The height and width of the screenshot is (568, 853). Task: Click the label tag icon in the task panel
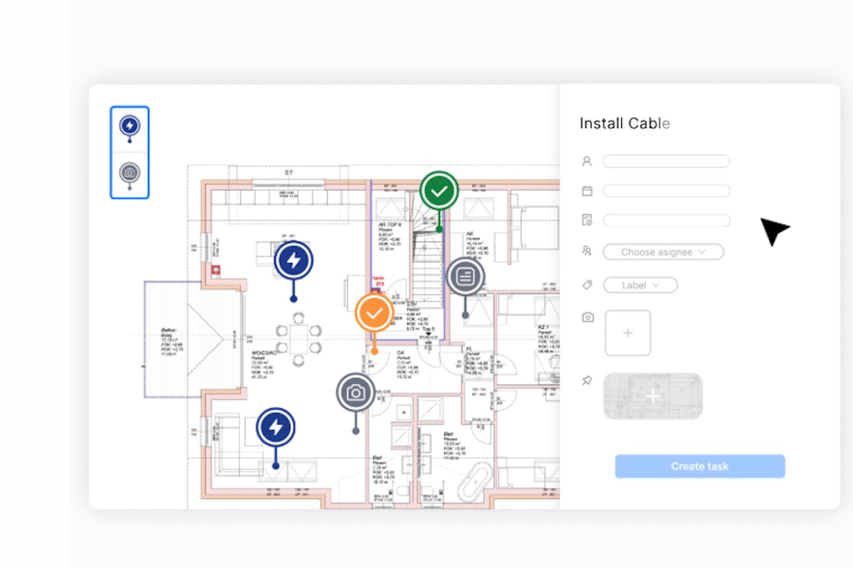click(x=586, y=284)
